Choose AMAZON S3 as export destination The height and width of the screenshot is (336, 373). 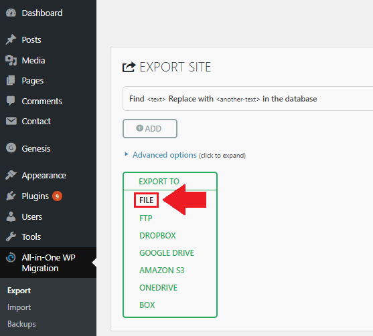click(162, 271)
